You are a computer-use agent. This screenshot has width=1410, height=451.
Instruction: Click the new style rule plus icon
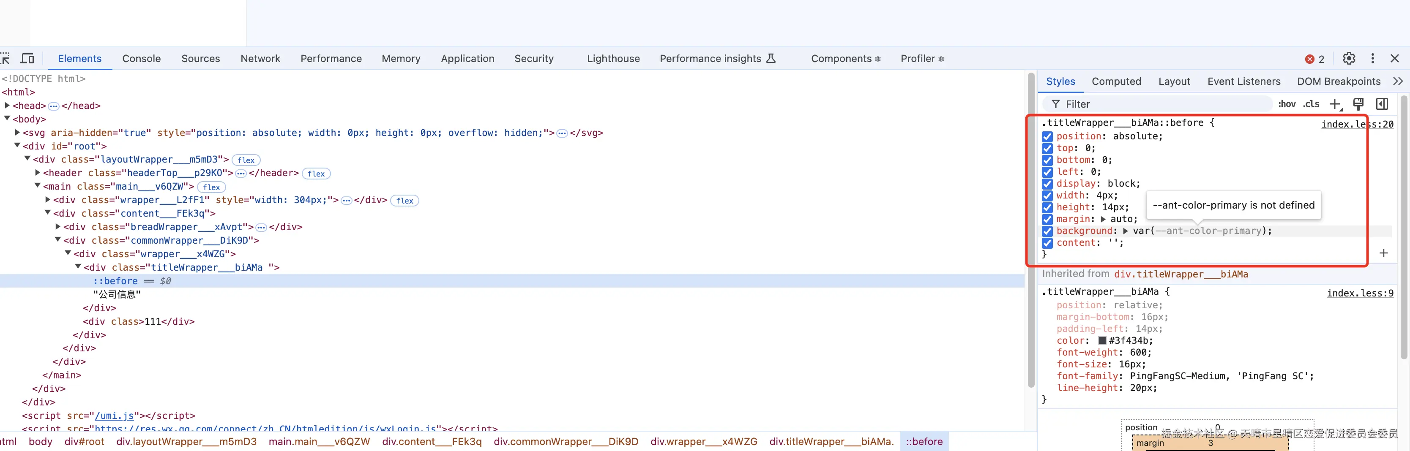[1335, 104]
